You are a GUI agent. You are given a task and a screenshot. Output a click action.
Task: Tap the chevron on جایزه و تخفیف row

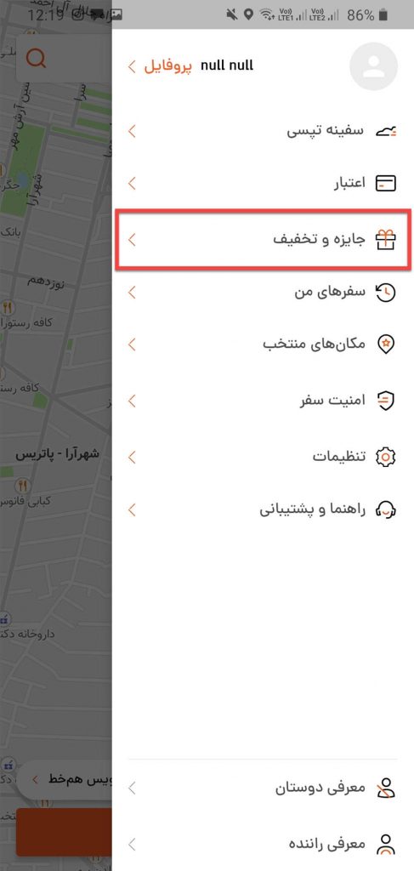132,240
